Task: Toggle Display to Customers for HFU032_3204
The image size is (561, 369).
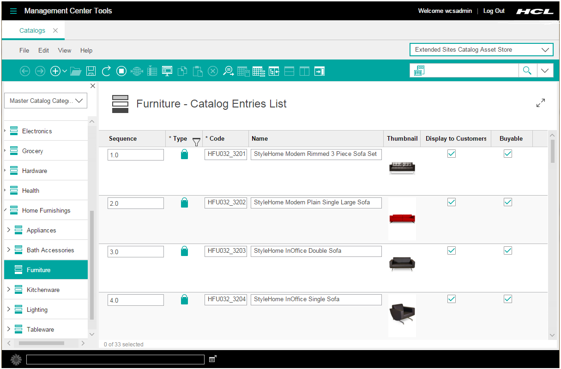Action: pos(452,299)
